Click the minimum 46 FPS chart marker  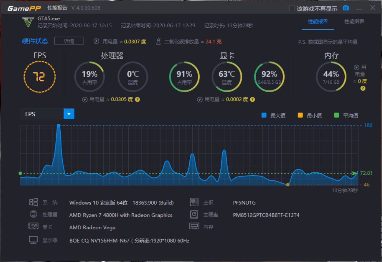(288, 185)
